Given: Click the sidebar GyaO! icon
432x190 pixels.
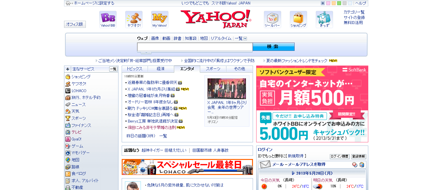Looking at the screenshot, I should [x=68, y=139].
